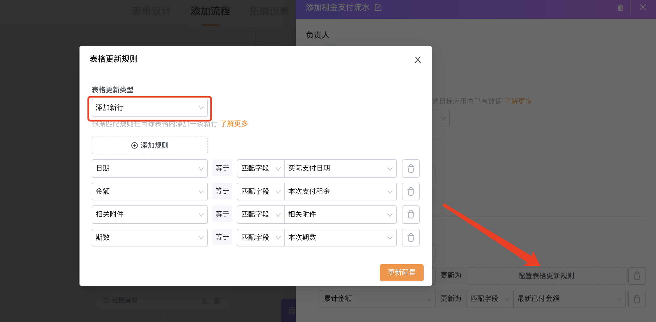Image resolution: width=656 pixels, height=322 pixels.
Task: Open the 金额 field dropdown
Action: coord(150,192)
